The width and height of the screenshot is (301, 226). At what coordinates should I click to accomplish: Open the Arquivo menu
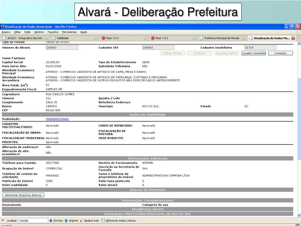pos(6,32)
